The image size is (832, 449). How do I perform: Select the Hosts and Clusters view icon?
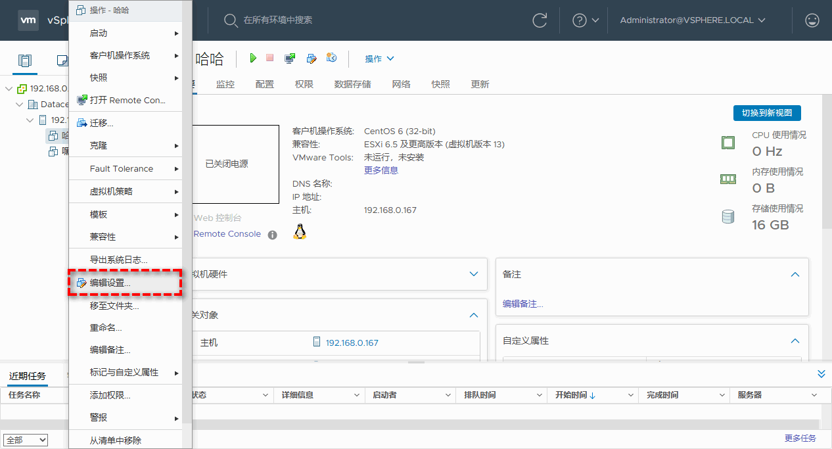[x=25, y=61]
